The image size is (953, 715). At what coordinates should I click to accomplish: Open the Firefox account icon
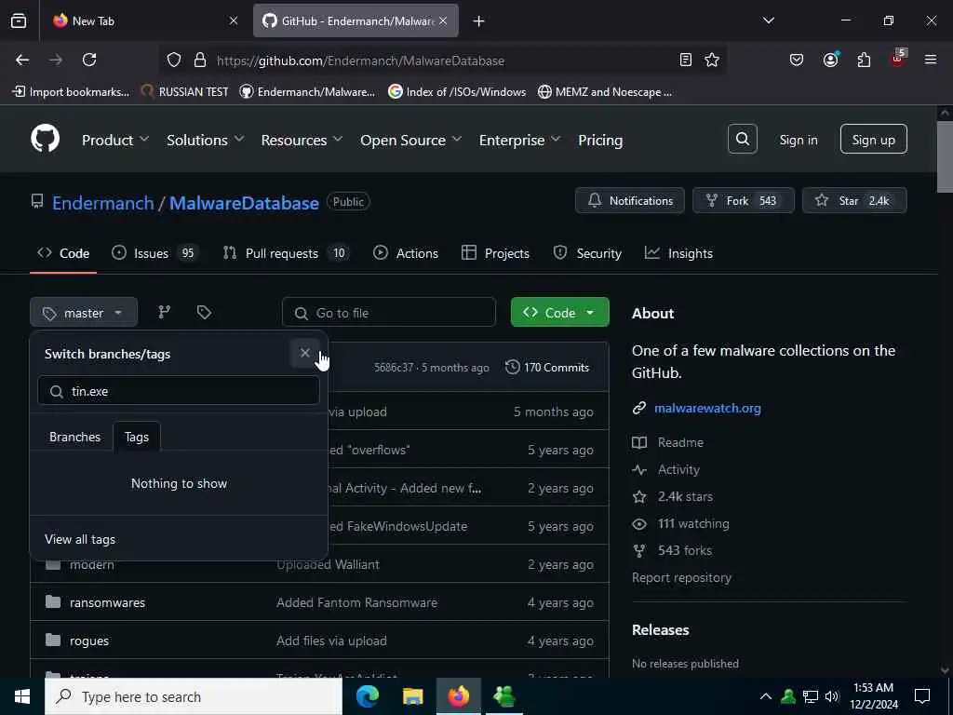click(831, 60)
